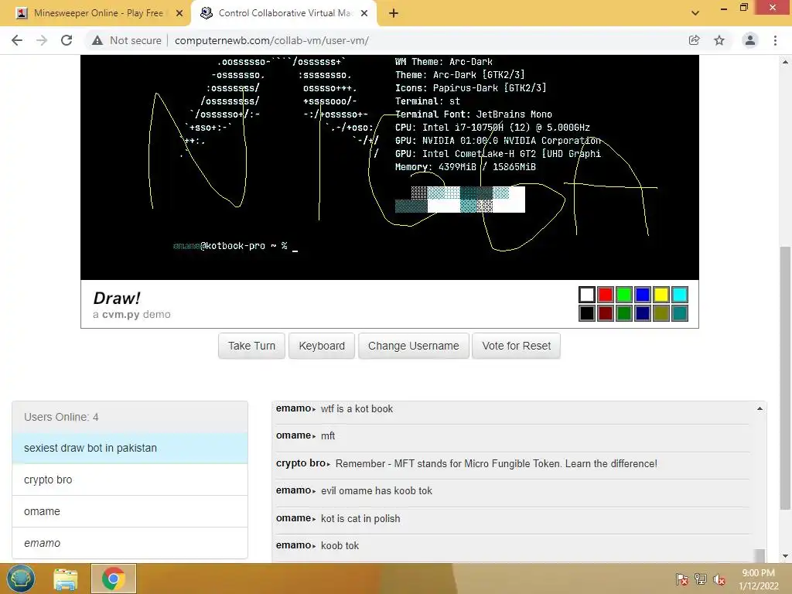Bookmark this page with the star icon
The image size is (792, 594).
(719, 40)
